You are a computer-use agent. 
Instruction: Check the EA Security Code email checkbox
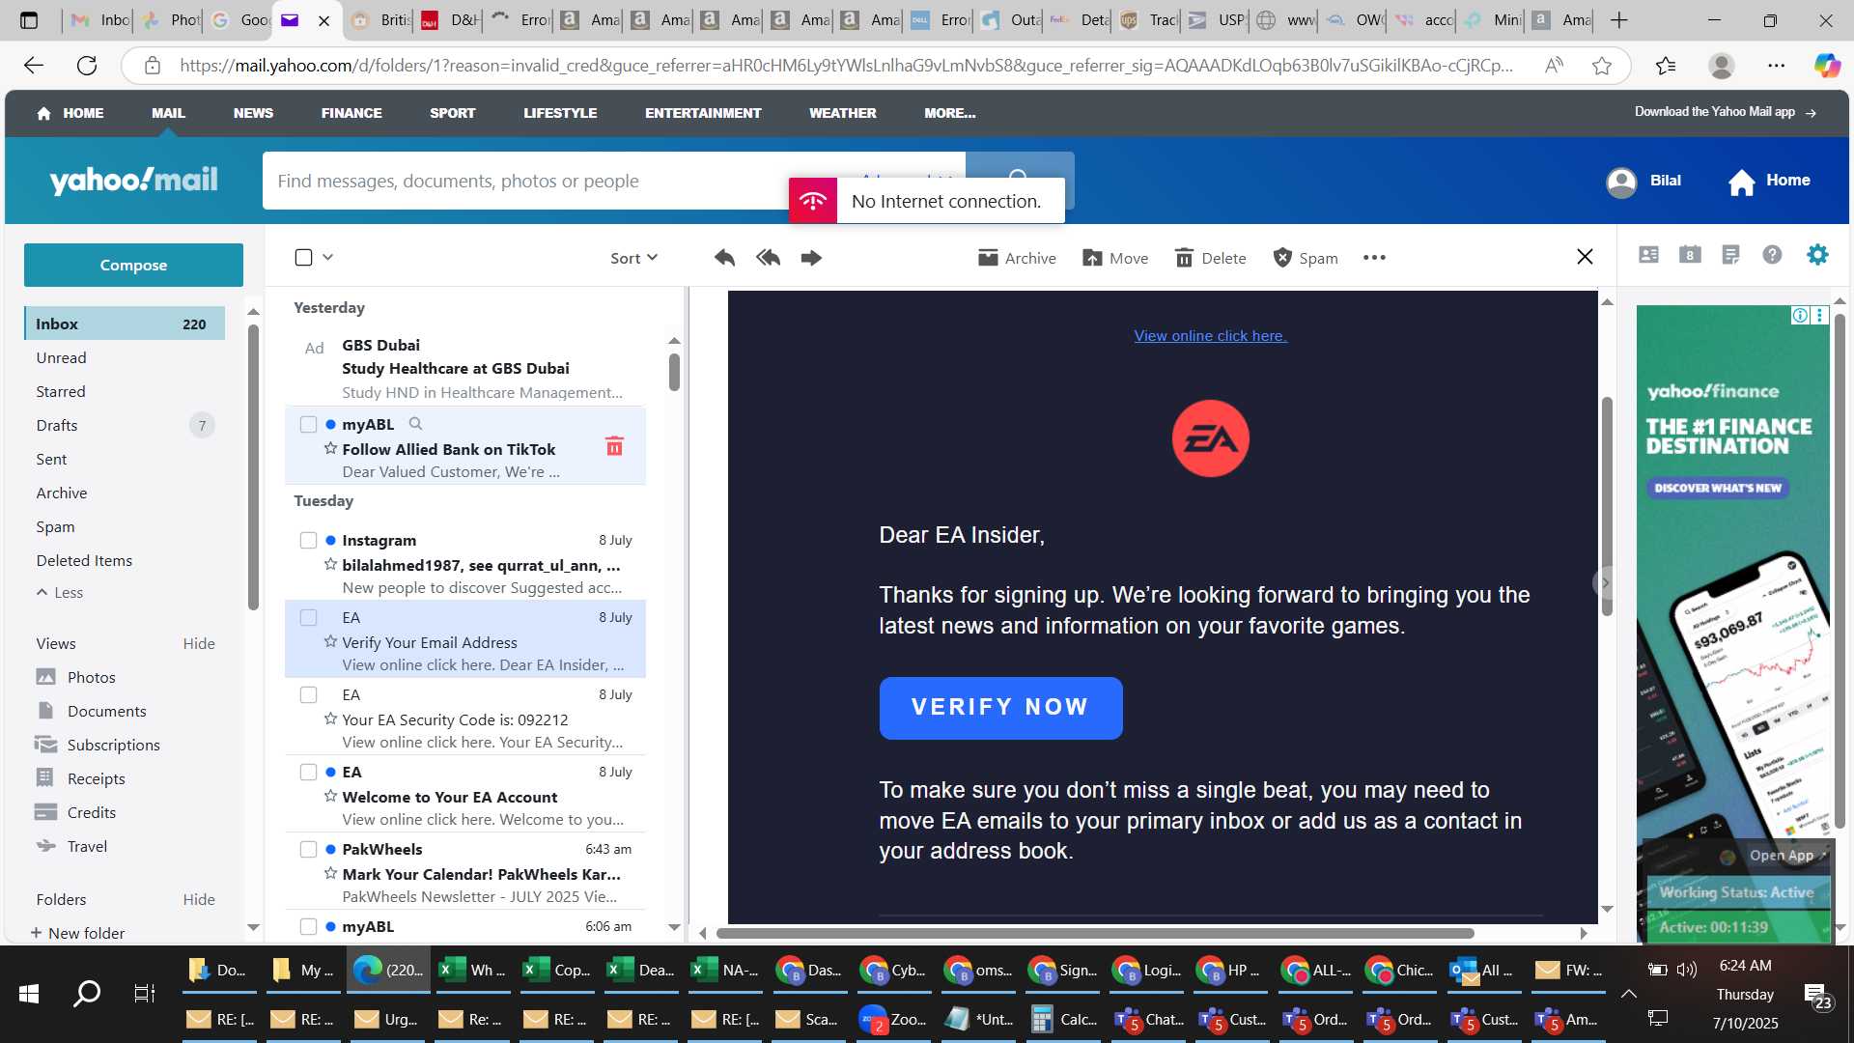pyautogui.click(x=308, y=695)
